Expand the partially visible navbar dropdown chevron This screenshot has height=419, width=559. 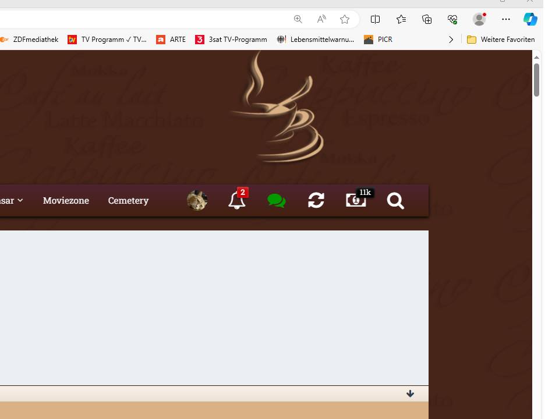(20, 200)
